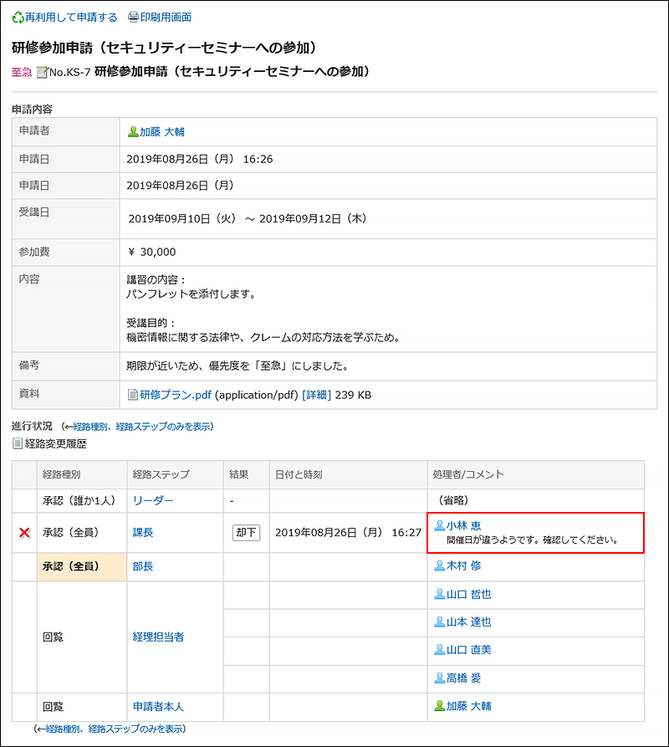Click user icon beside 高橋 愛
Screen dimensions: 669x747
point(440,678)
